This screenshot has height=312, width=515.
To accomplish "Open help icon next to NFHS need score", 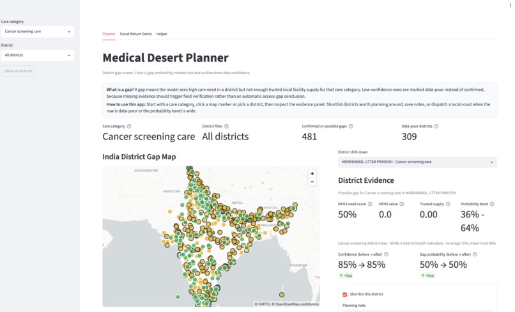I will click(370, 204).
